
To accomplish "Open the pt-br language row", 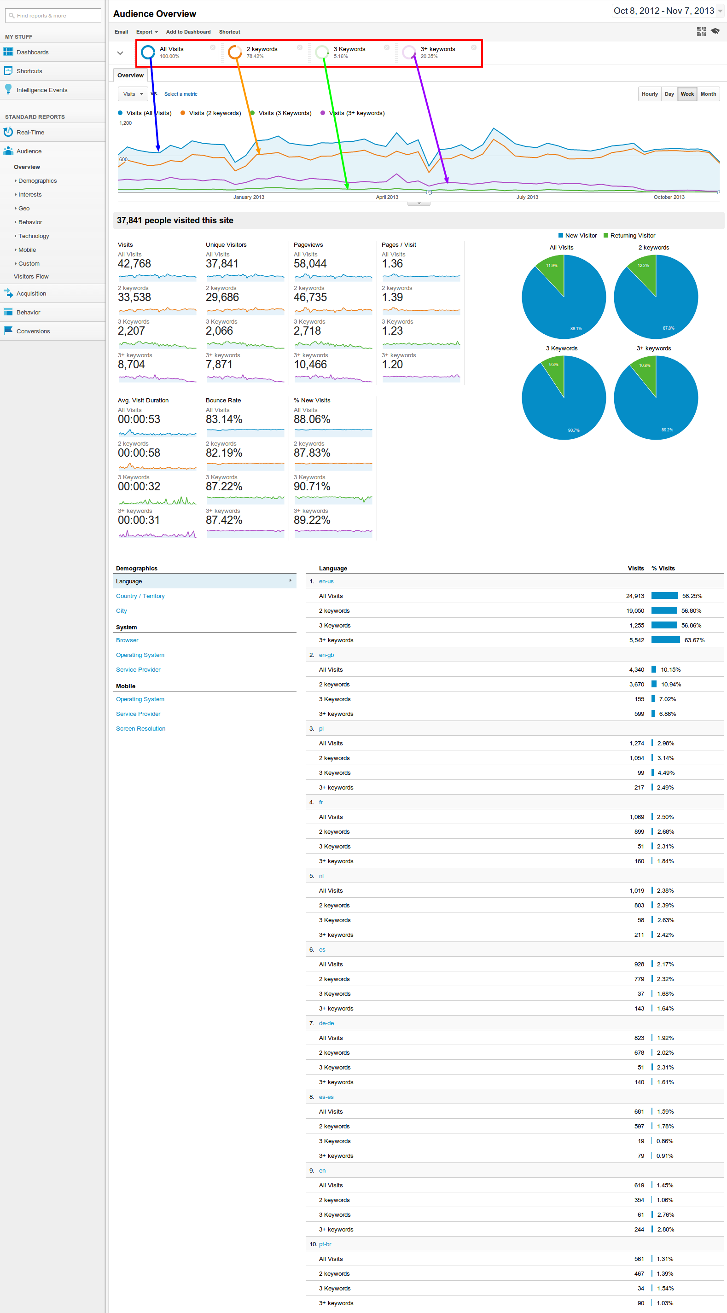I will pos(325,1244).
